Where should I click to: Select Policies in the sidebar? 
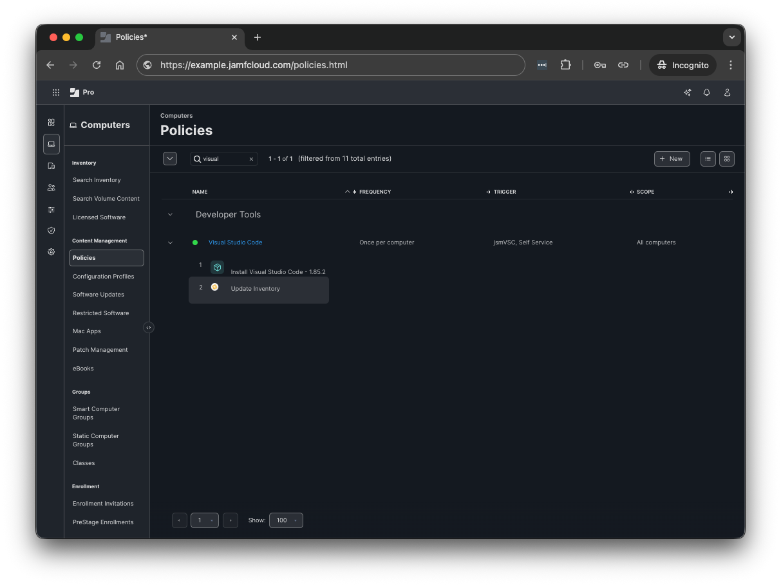[x=106, y=258]
